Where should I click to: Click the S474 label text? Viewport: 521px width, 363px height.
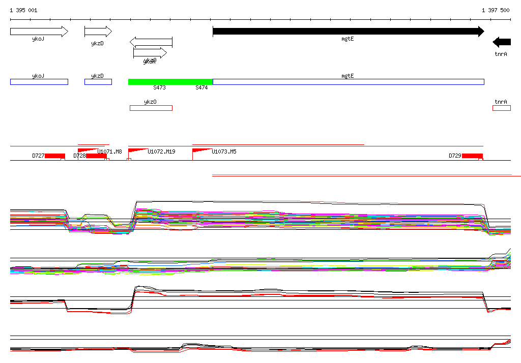(x=201, y=87)
